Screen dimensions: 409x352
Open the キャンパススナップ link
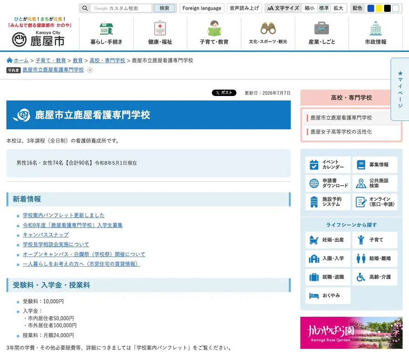tap(46, 235)
